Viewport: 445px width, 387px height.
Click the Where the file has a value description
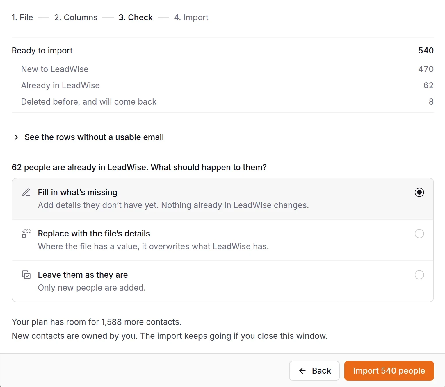pyautogui.click(x=153, y=246)
